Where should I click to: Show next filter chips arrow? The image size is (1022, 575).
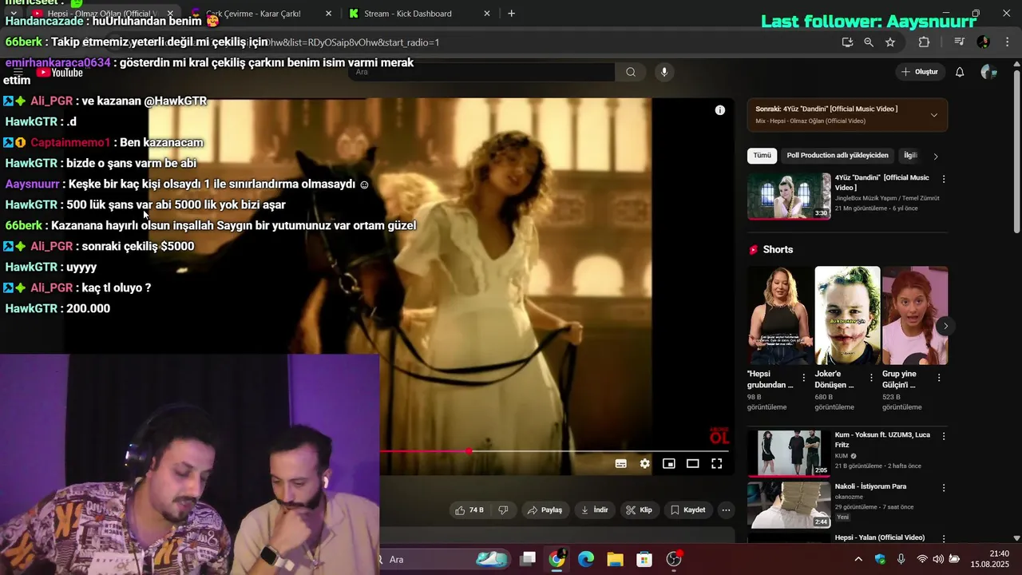tap(936, 157)
